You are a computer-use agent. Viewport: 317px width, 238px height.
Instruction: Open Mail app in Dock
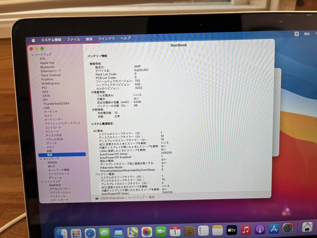(119, 232)
